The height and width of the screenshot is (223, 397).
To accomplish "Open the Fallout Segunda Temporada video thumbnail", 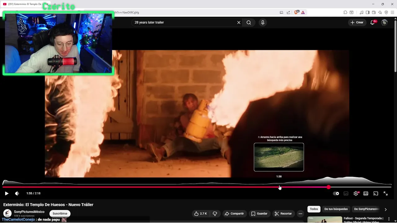I will (325, 220).
